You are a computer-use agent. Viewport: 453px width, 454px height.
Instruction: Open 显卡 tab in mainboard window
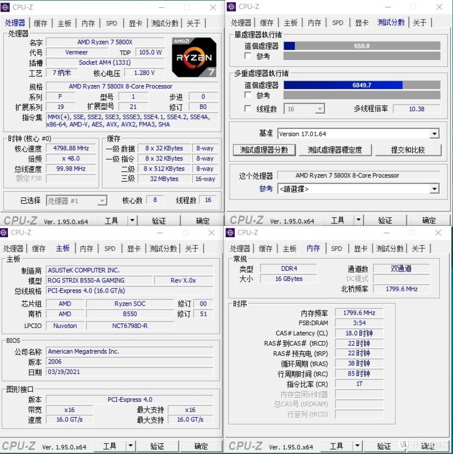tap(134, 249)
